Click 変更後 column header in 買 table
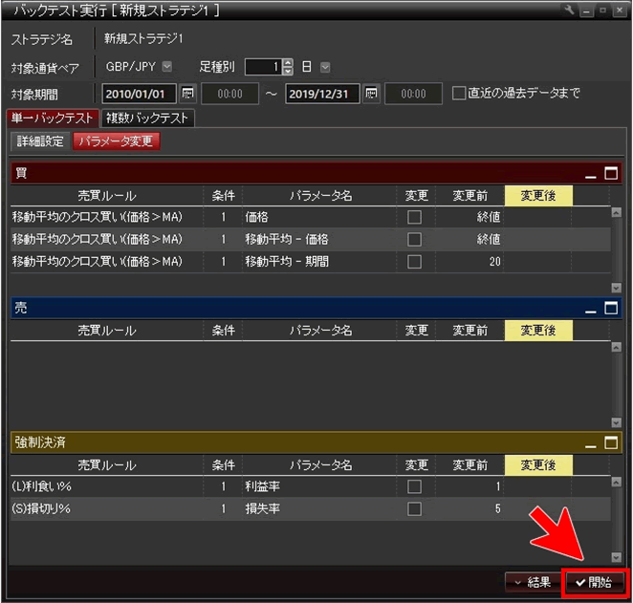Viewport: 633px width, 603px height. pyautogui.click(x=538, y=196)
